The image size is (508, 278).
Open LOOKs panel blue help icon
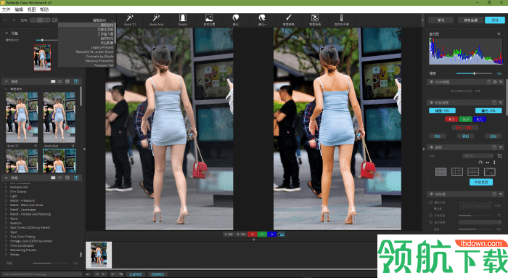(x=76, y=178)
